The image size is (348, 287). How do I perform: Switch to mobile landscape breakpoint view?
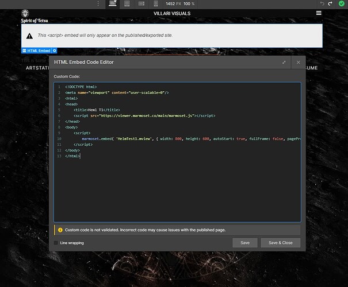[x=142, y=3]
